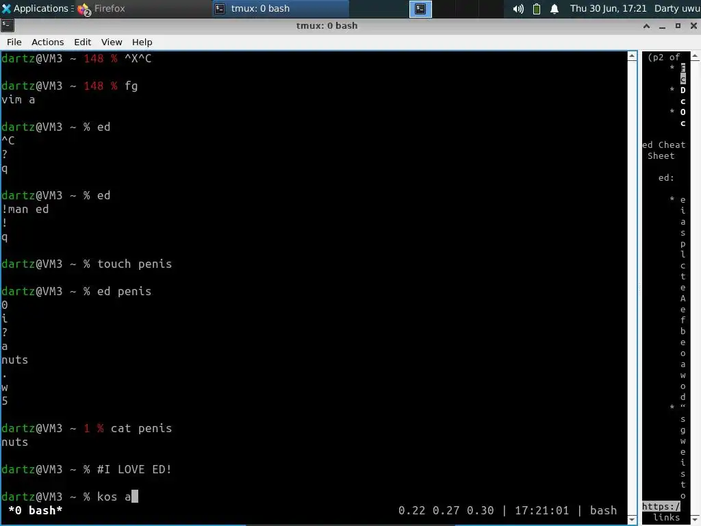This screenshot has height=526, width=701.
Task: Click the terminal scrollbar down arrow
Action: tap(632, 519)
